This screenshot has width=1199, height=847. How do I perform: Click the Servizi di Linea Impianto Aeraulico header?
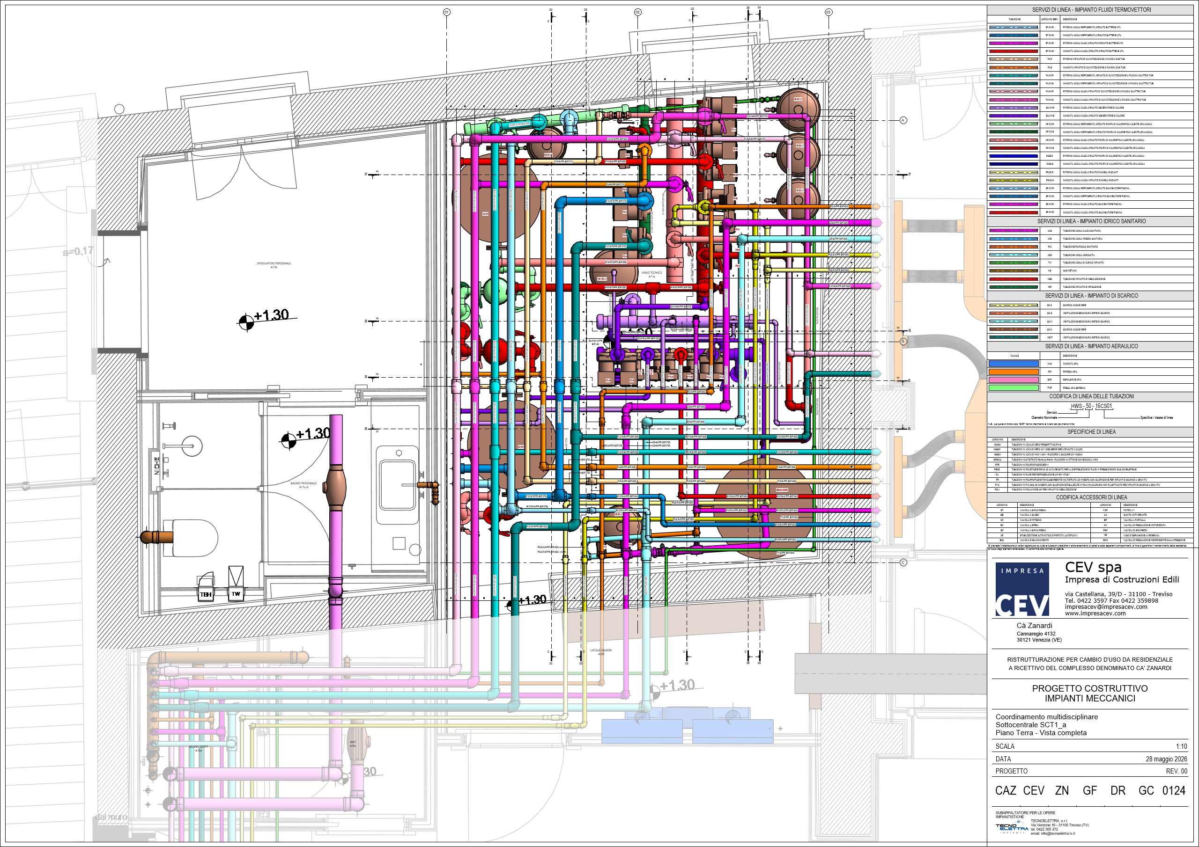[x=1091, y=346]
